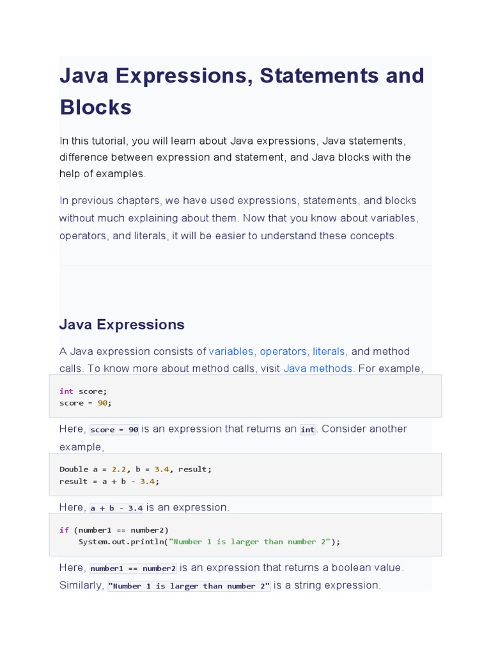The image size is (491, 655).
Task: Click the code block declaring 'int score'
Action: click(245, 397)
